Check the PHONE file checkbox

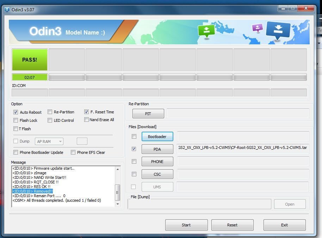(x=134, y=162)
